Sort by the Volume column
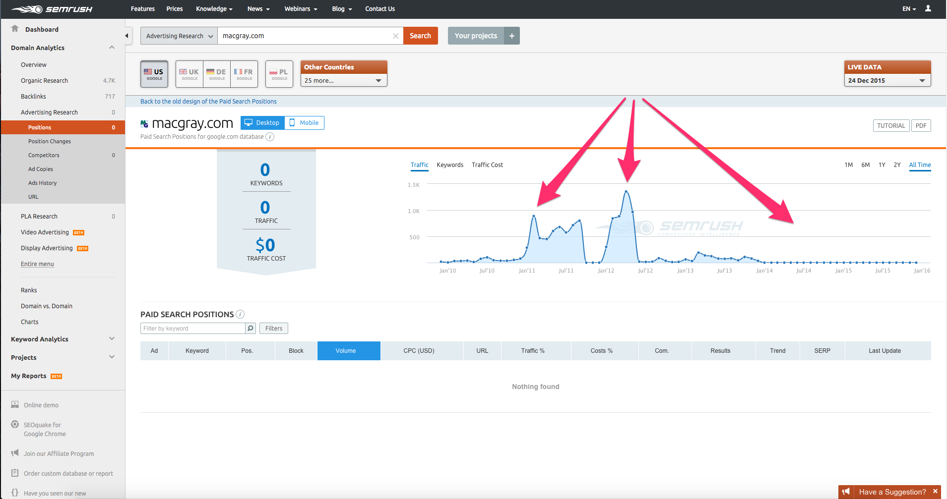 (x=349, y=351)
